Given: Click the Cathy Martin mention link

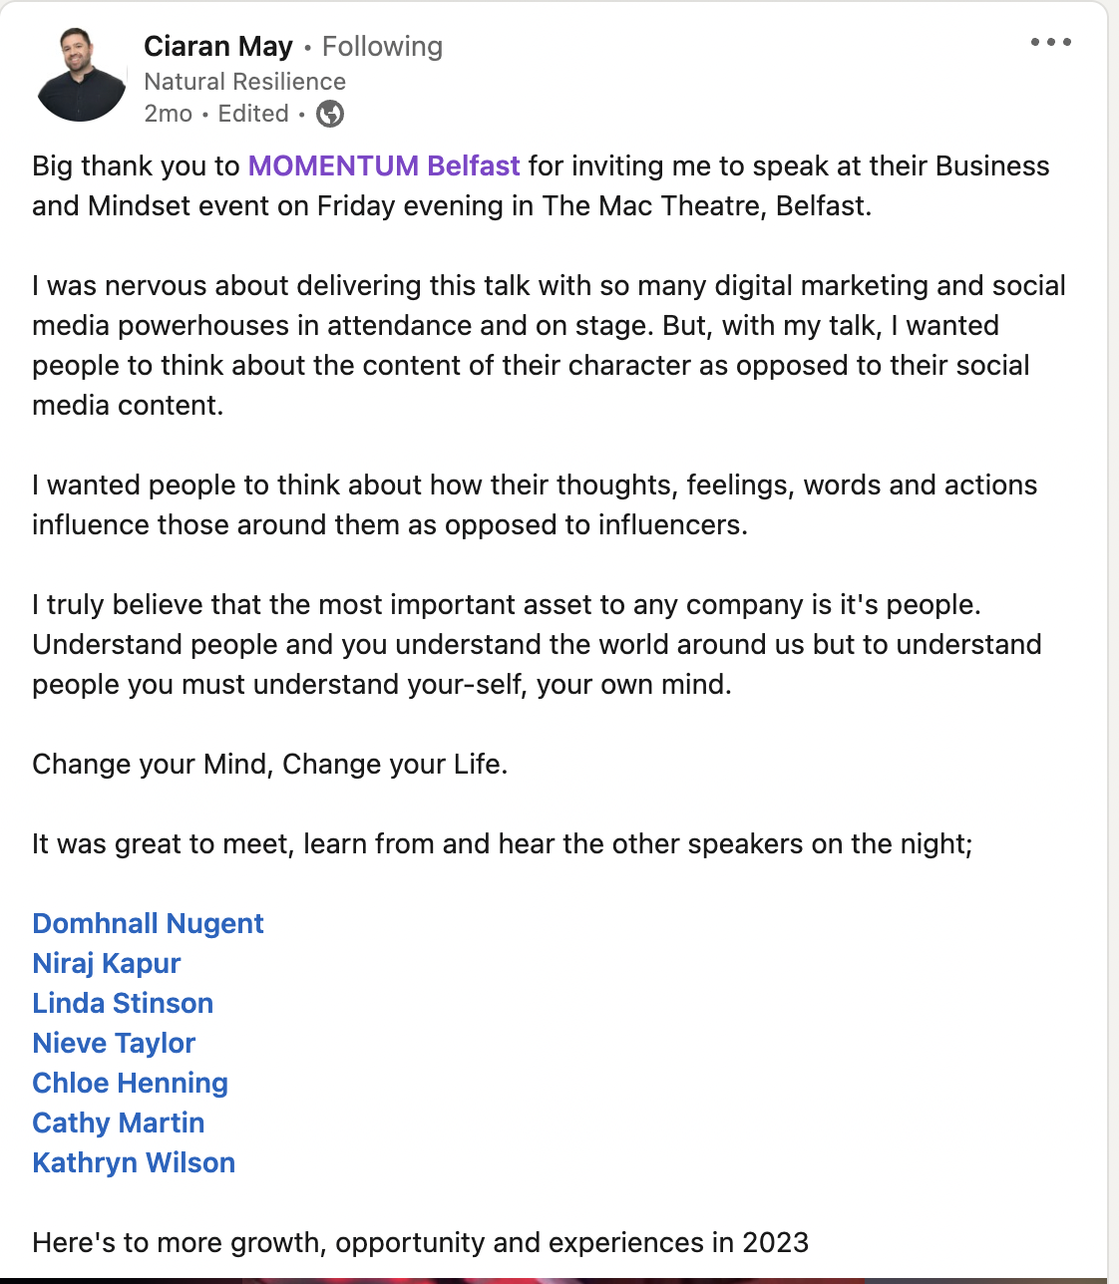Looking at the screenshot, I should click(x=118, y=1123).
